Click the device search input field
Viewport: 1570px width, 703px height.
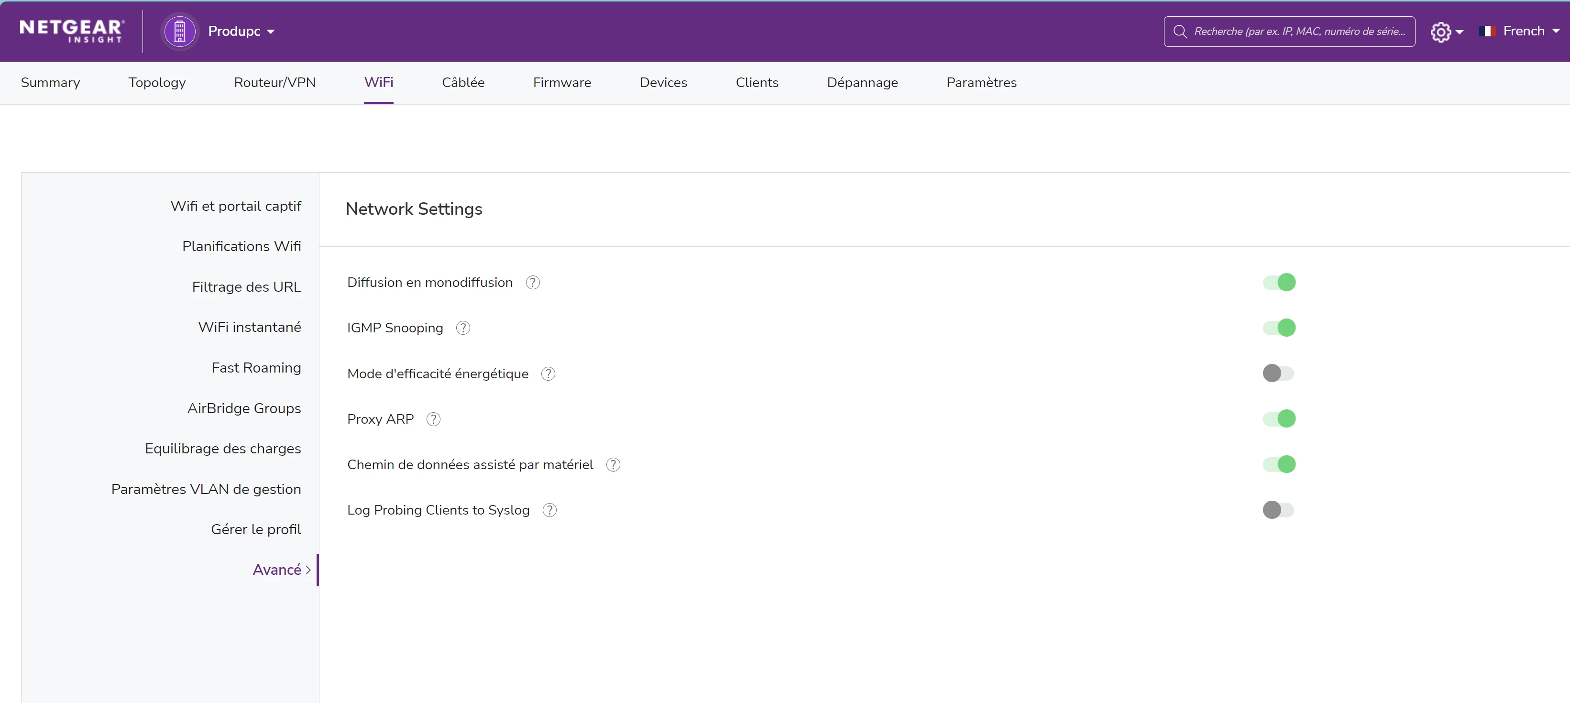1298,31
